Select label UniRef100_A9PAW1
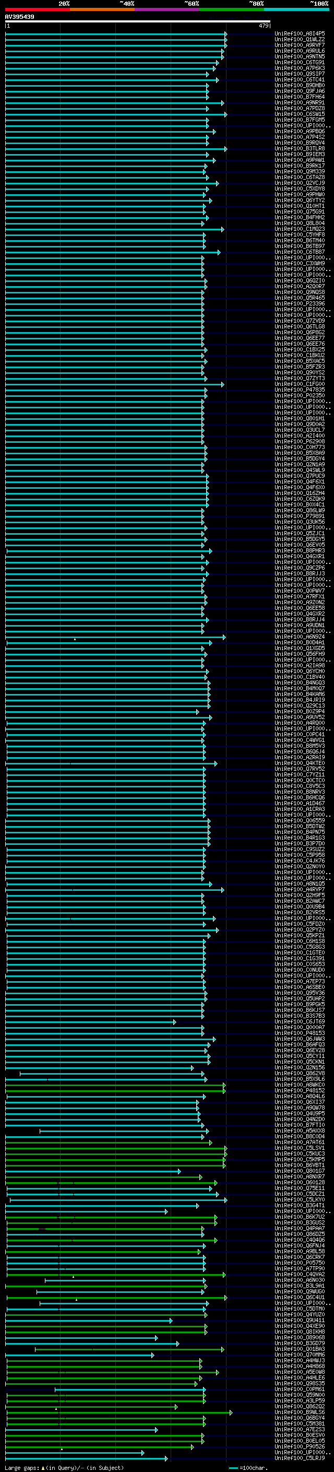The image size is (334, 1472). pos(300,160)
